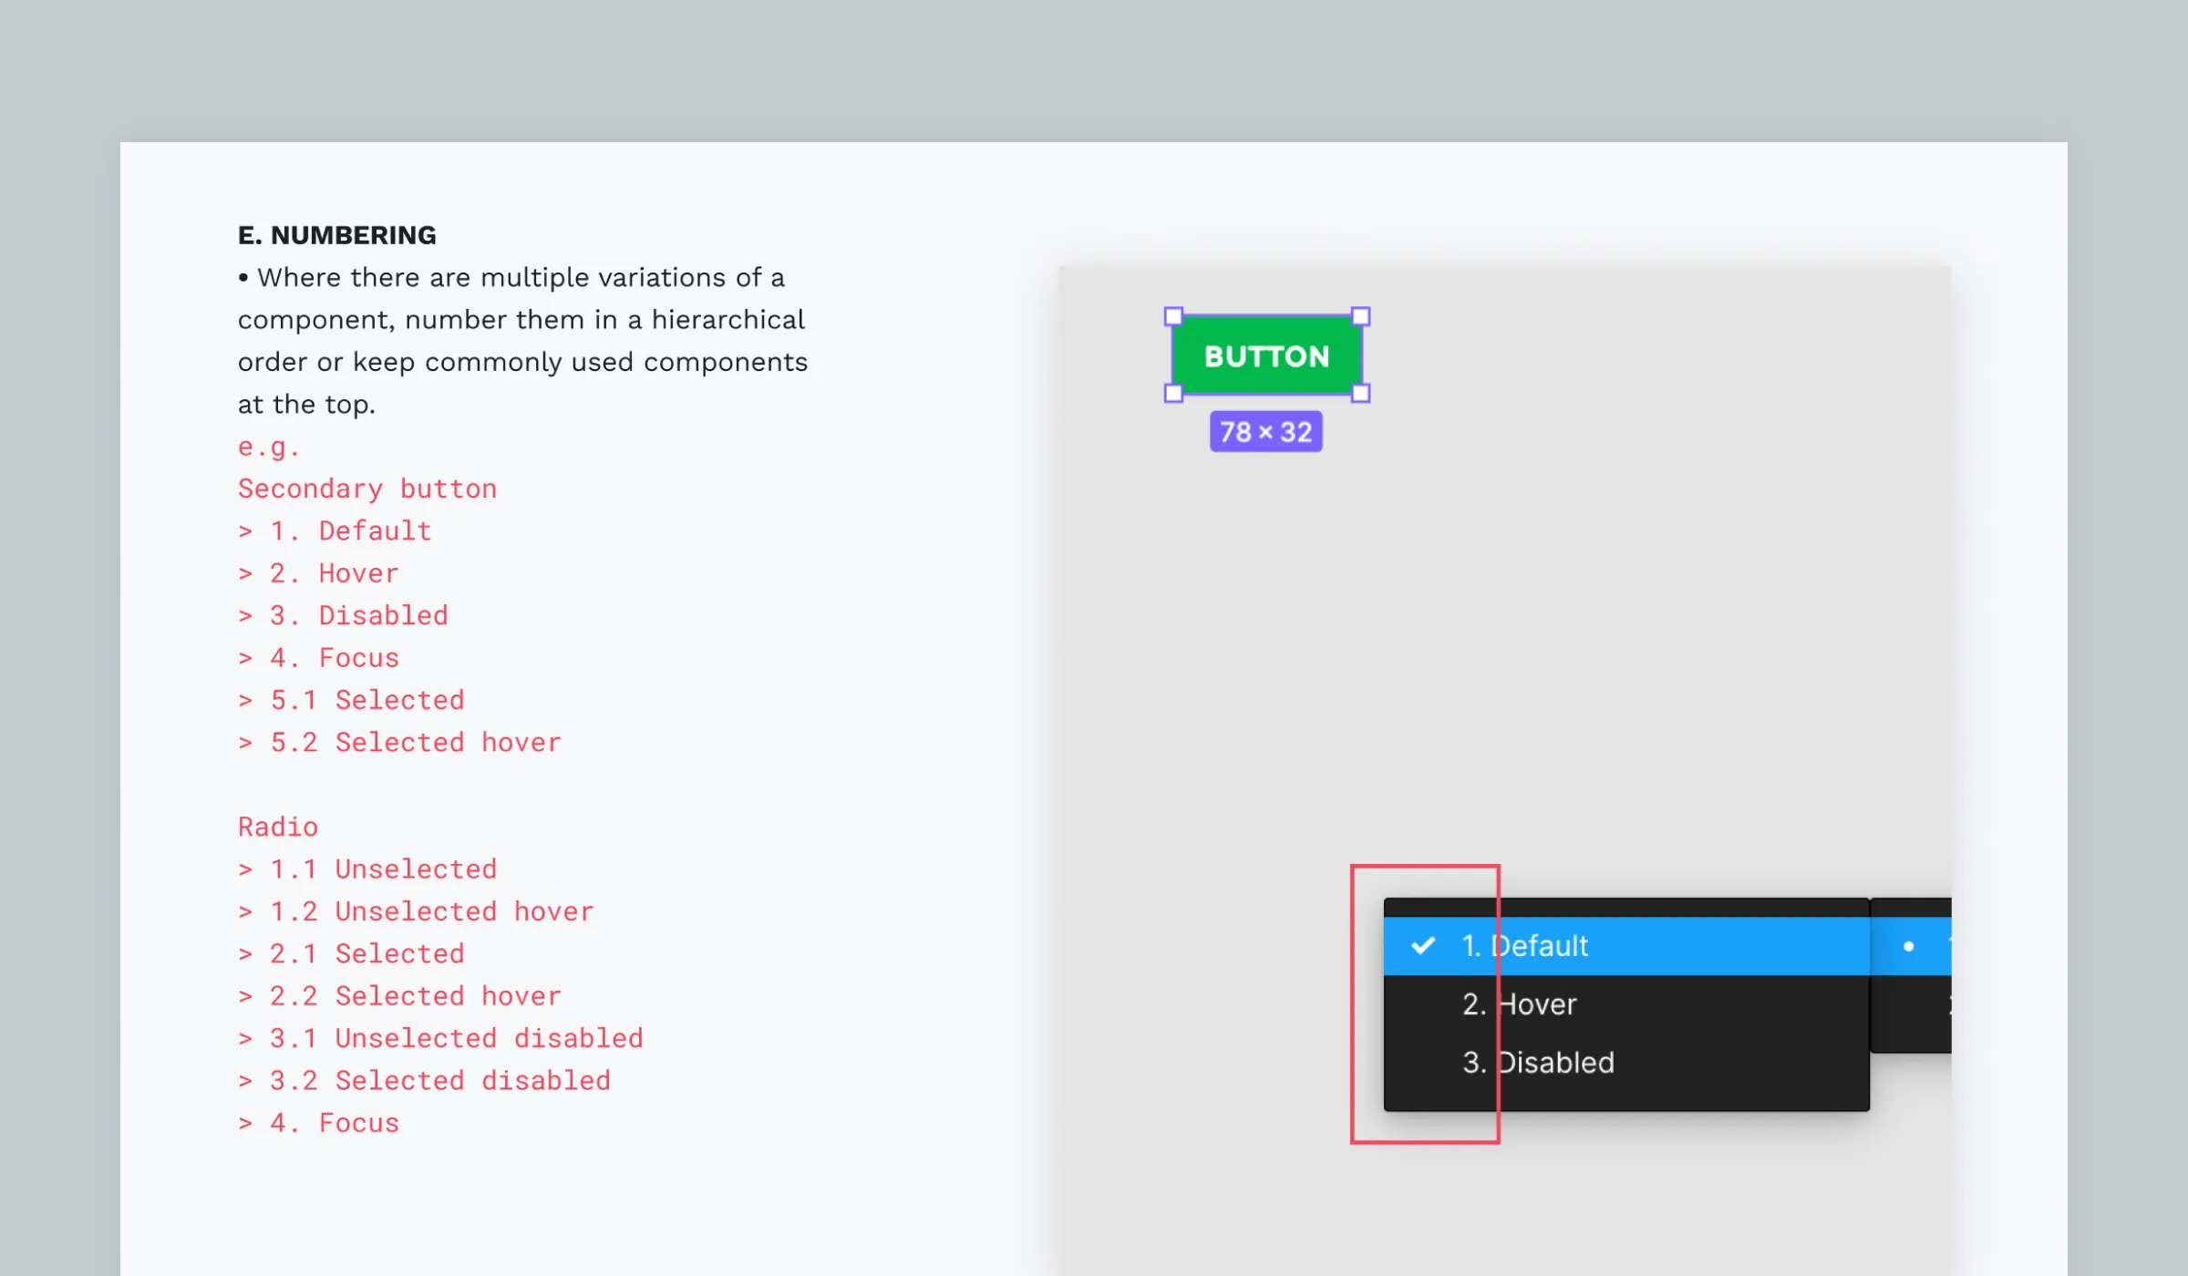Click the '> 4. Focus' line under Secondary button
The height and width of the screenshot is (1276, 2188).
pos(318,658)
